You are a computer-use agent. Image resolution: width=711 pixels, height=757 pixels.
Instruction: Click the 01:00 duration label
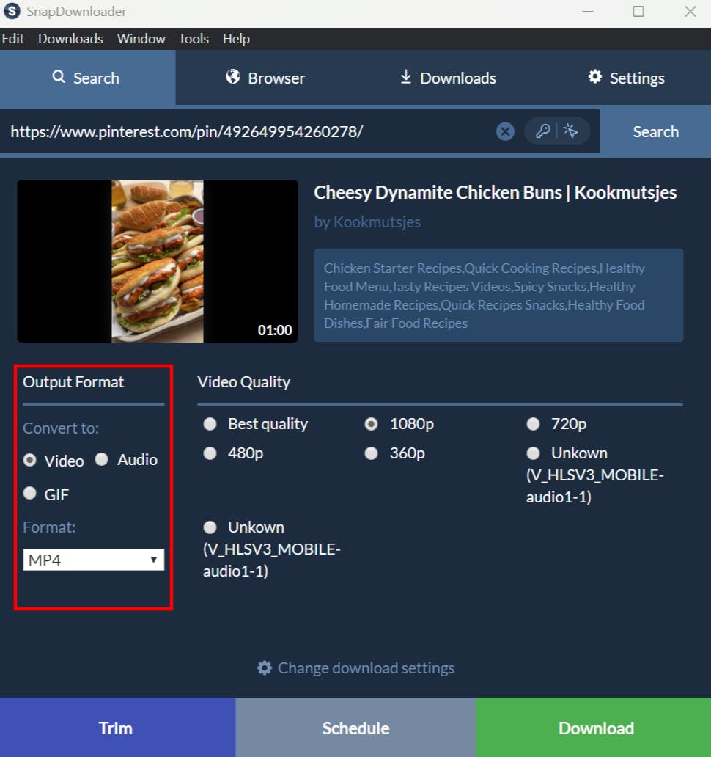click(x=274, y=330)
